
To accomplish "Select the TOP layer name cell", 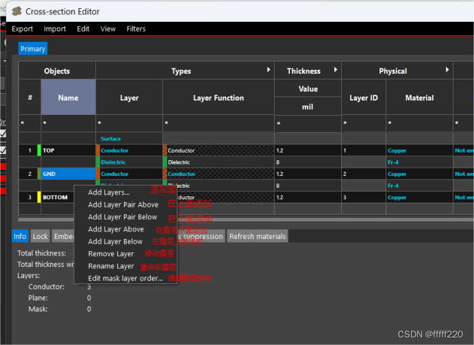I will click(68, 150).
